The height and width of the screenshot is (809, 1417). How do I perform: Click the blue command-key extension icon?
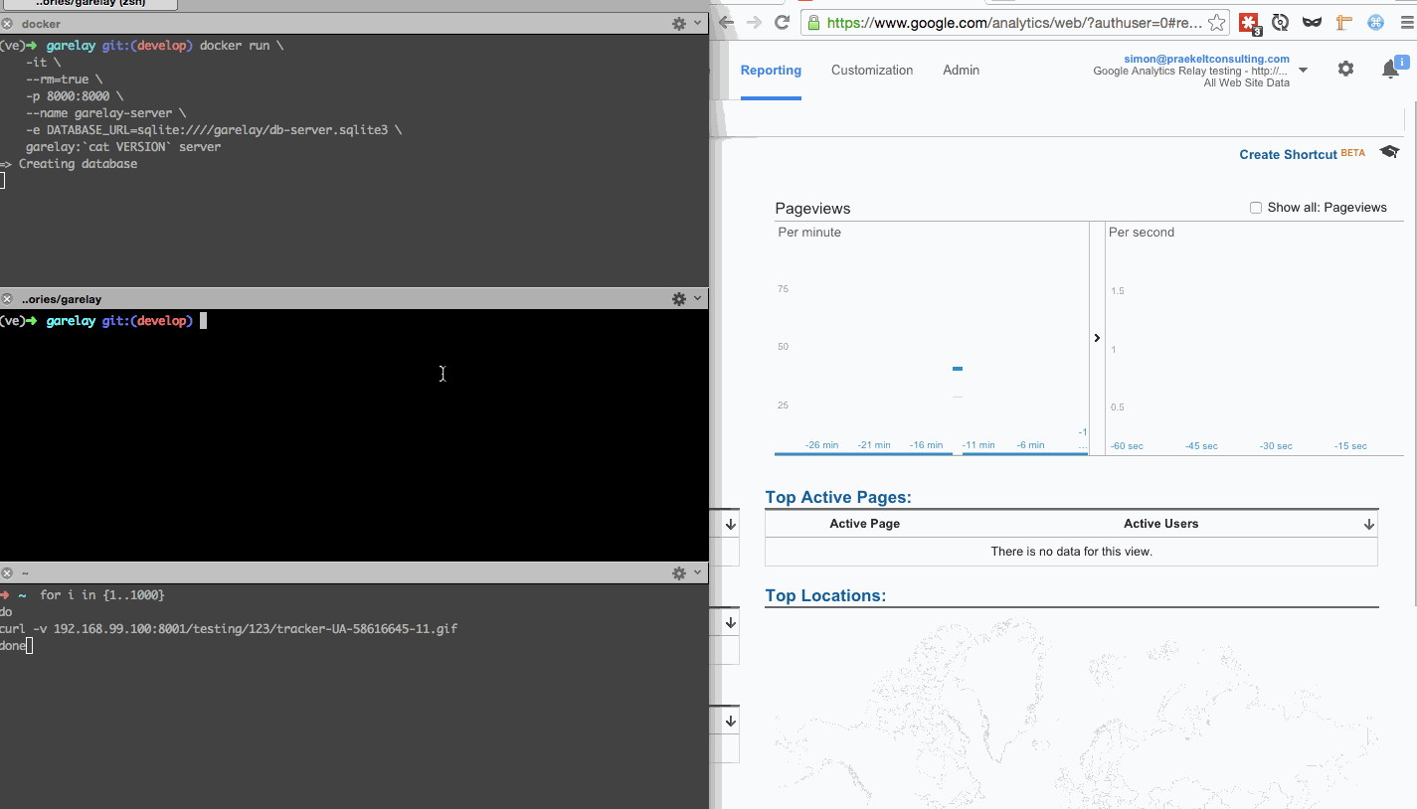click(1376, 22)
